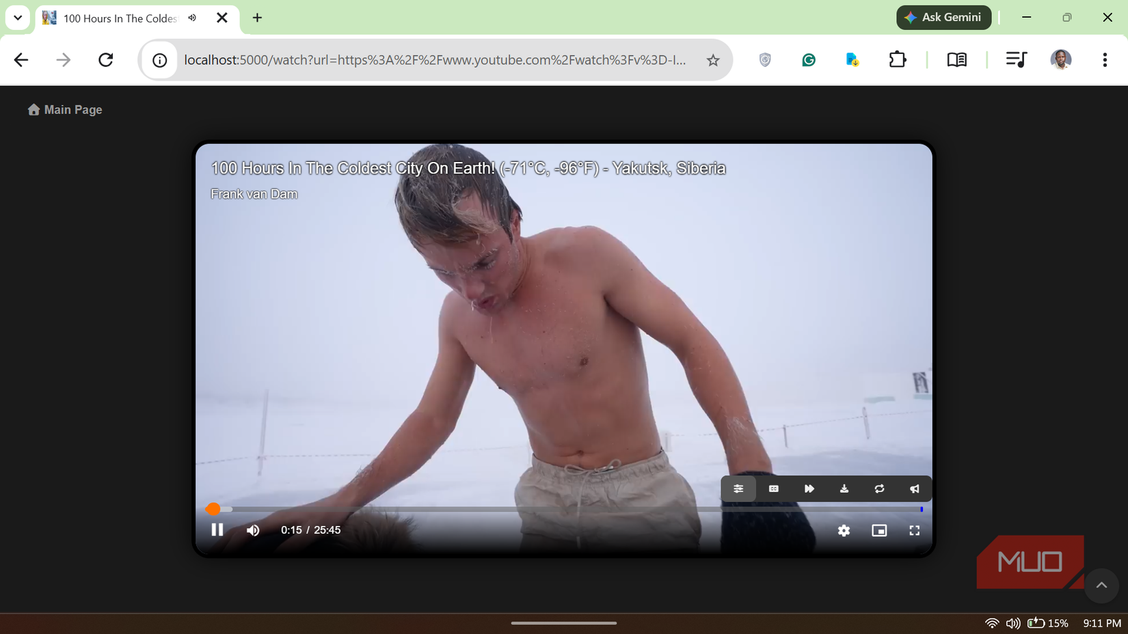Viewport: 1128px width, 634px height.
Task: Click the blue marker at progress bar end
Action: (922, 509)
